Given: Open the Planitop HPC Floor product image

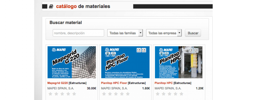Looking at the screenshot, I should 125,62.
